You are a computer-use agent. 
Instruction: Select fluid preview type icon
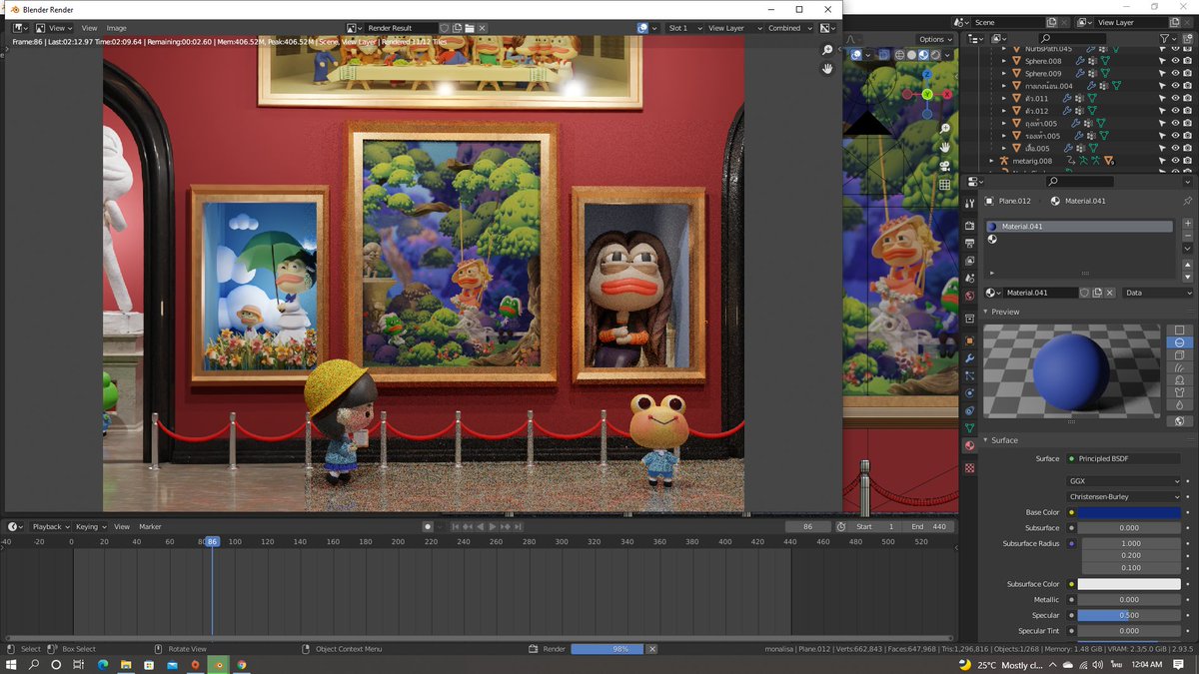(x=1179, y=405)
